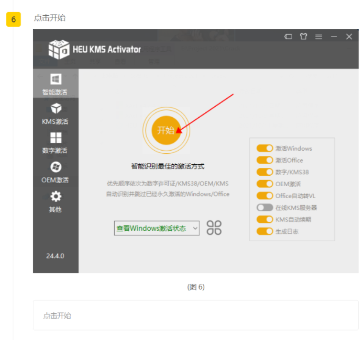Expand the 查看Windows激活状态 dropdown
Image resolution: width=364 pixels, height=340 pixels.
pyautogui.click(x=157, y=228)
